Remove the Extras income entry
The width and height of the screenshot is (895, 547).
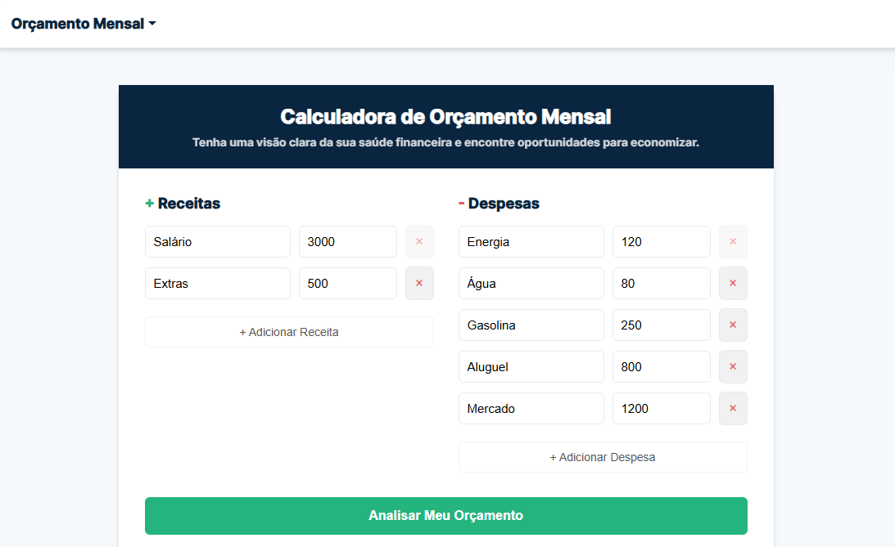(x=419, y=283)
